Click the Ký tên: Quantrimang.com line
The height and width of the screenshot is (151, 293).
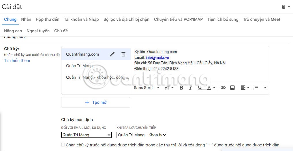point(155,52)
